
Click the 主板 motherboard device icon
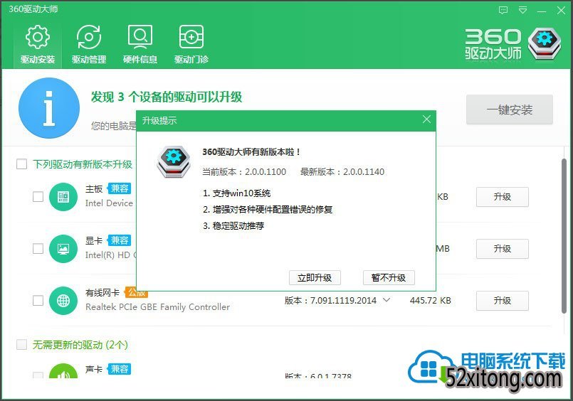63,197
